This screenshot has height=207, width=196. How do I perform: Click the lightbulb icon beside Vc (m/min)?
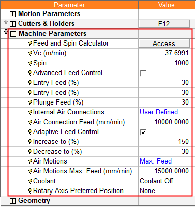click(31, 53)
